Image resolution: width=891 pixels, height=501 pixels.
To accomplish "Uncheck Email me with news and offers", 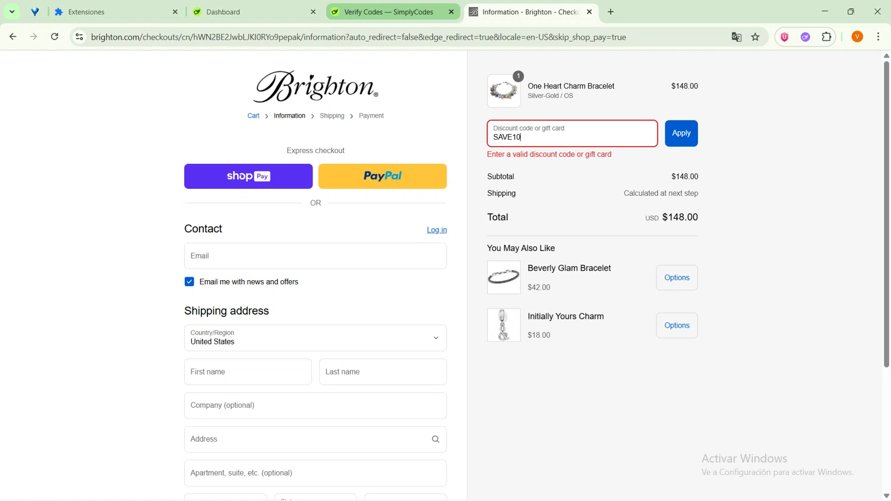I will click(x=189, y=282).
